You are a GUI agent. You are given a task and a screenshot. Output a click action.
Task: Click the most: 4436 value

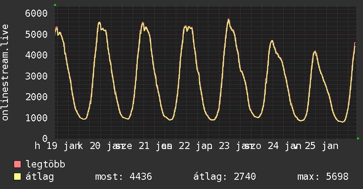(x=123, y=177)
